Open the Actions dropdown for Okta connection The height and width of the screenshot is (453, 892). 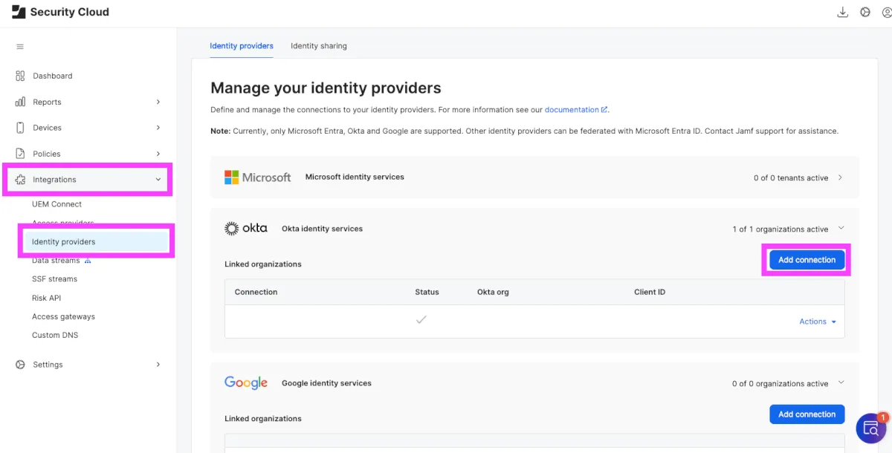pos(817,322)
